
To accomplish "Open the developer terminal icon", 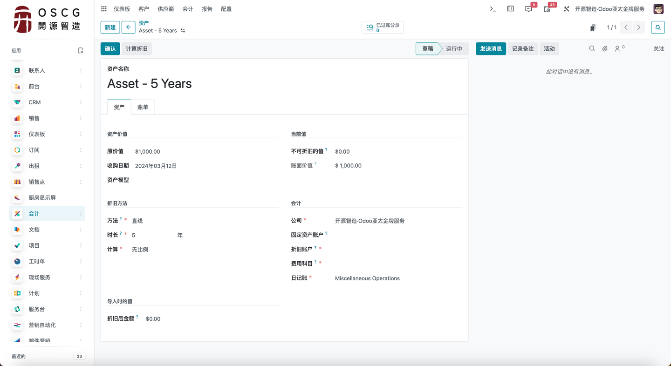I will tap(493, 8).
